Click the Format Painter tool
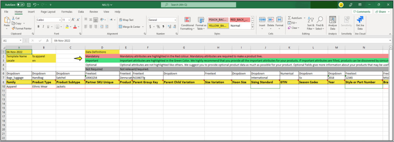 pyautogui.click(x=22, y=28)
